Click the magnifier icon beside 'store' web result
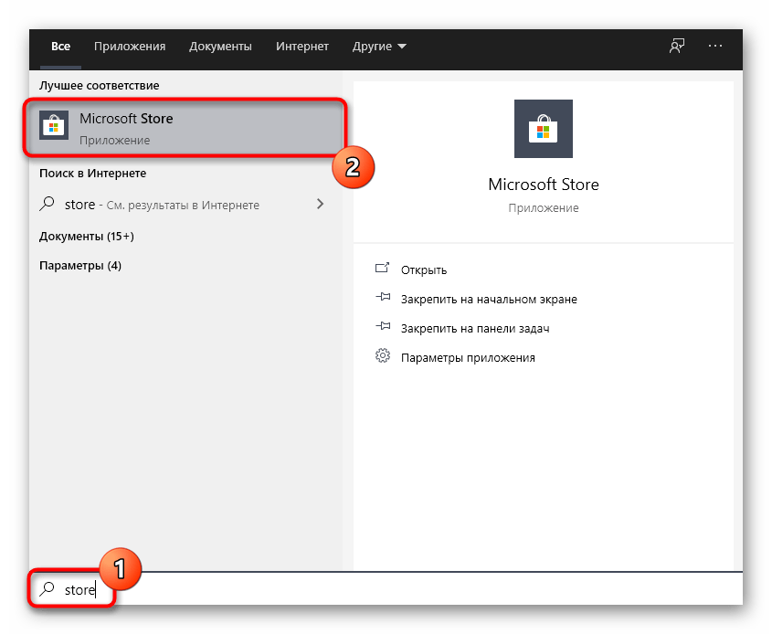The width and height of the screenshot is (772, 634). (48, 205)
